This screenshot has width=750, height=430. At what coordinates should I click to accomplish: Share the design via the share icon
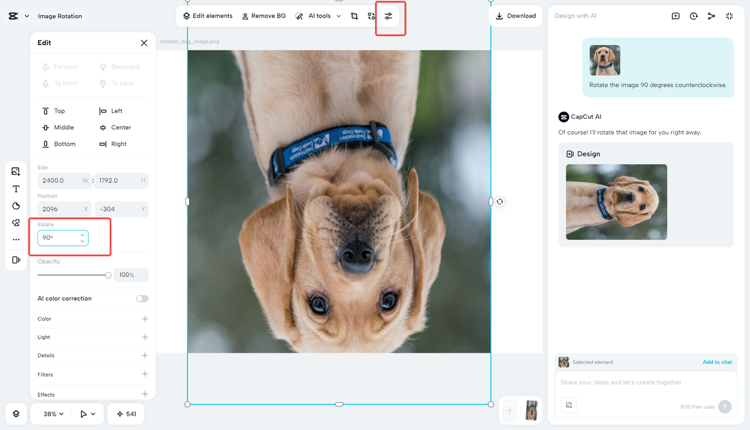coord(711,16)
